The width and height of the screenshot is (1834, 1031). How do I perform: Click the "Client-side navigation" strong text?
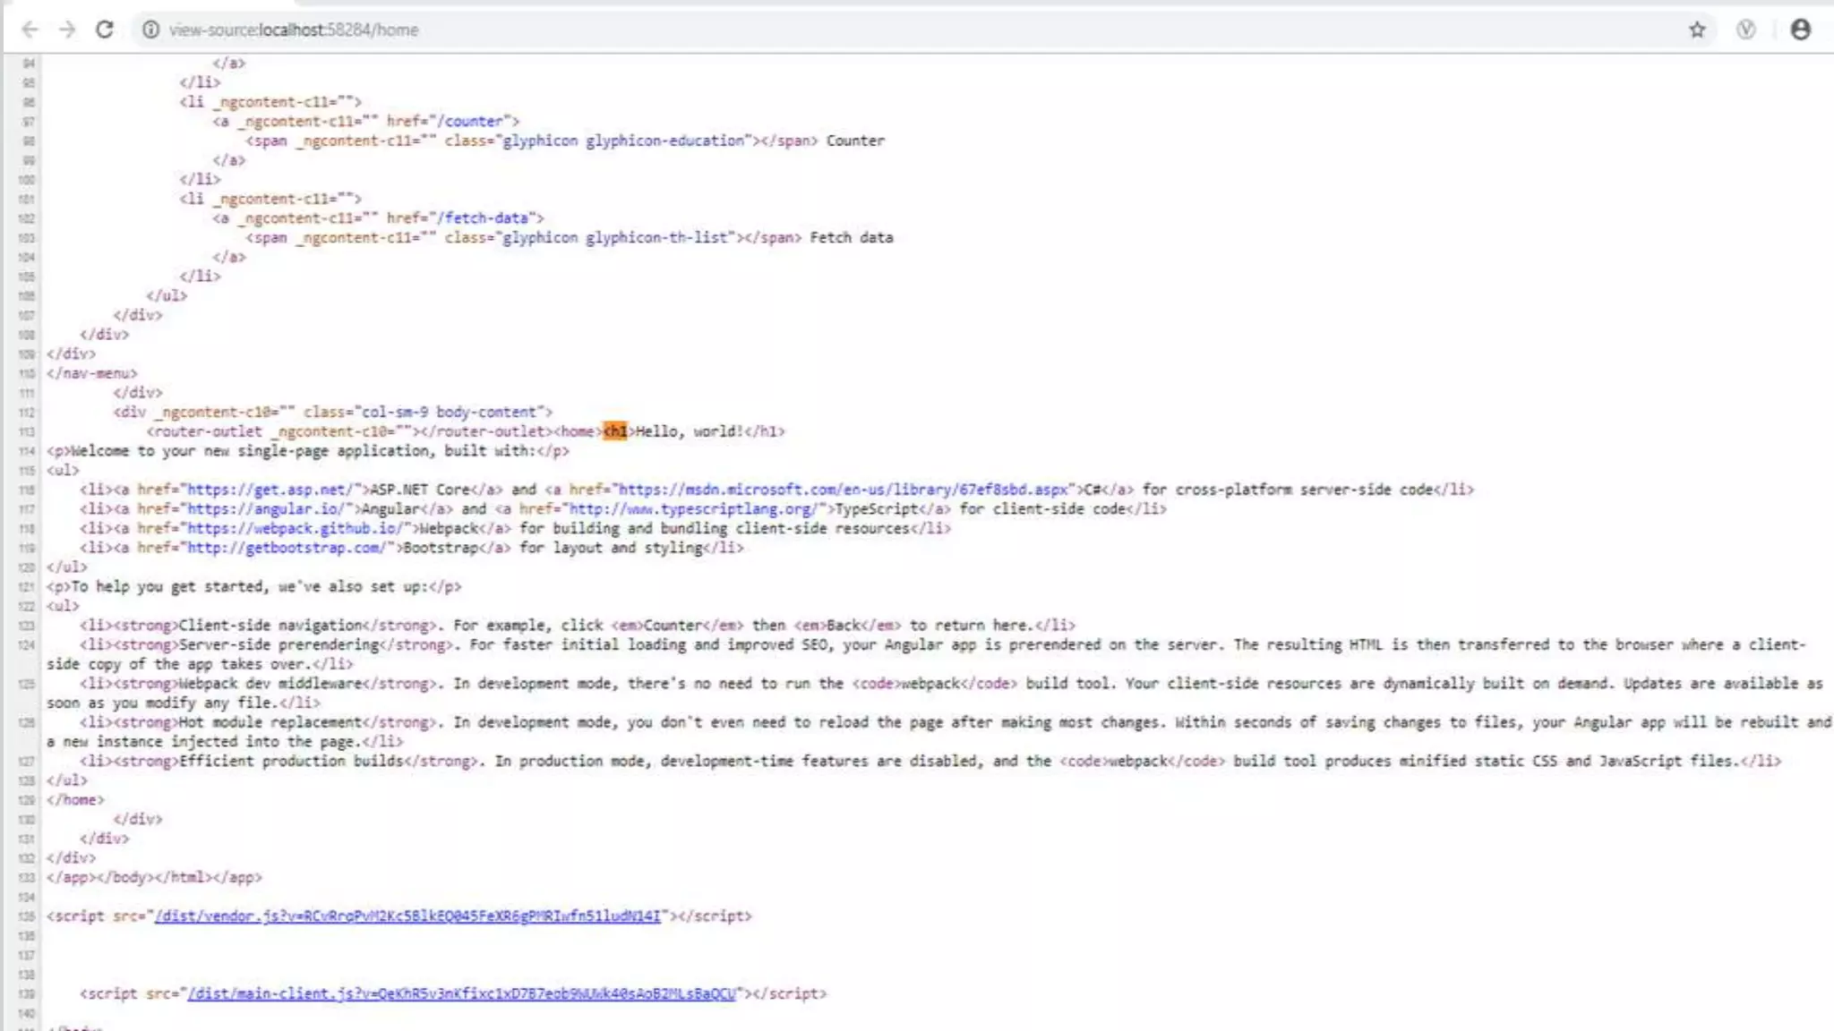(270, 625)
